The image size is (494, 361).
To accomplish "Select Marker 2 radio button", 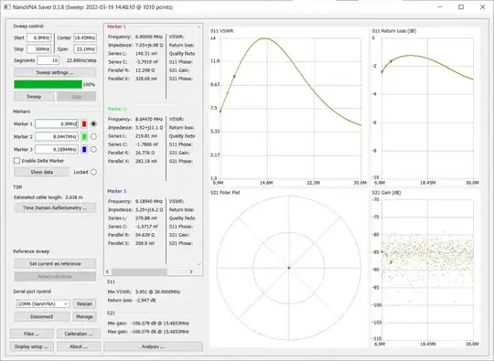I will pos(93,136).
